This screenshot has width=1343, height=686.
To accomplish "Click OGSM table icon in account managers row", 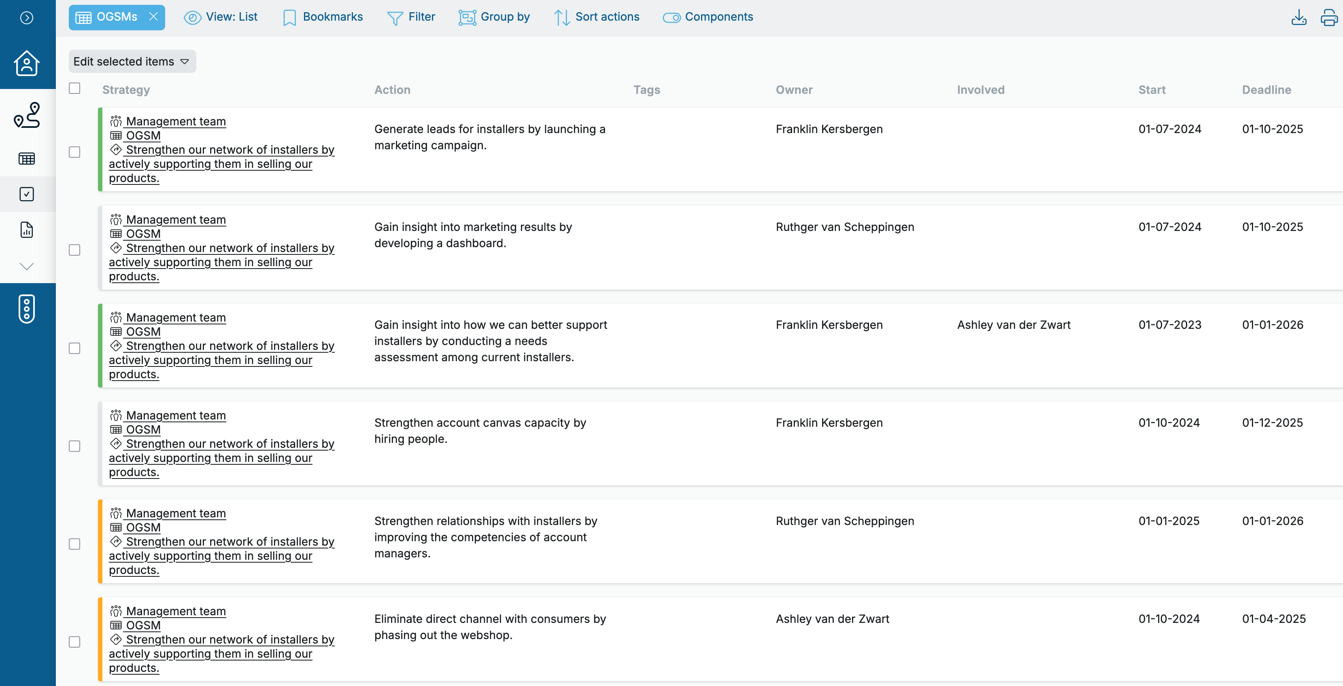I will click(x=116, y=527).
